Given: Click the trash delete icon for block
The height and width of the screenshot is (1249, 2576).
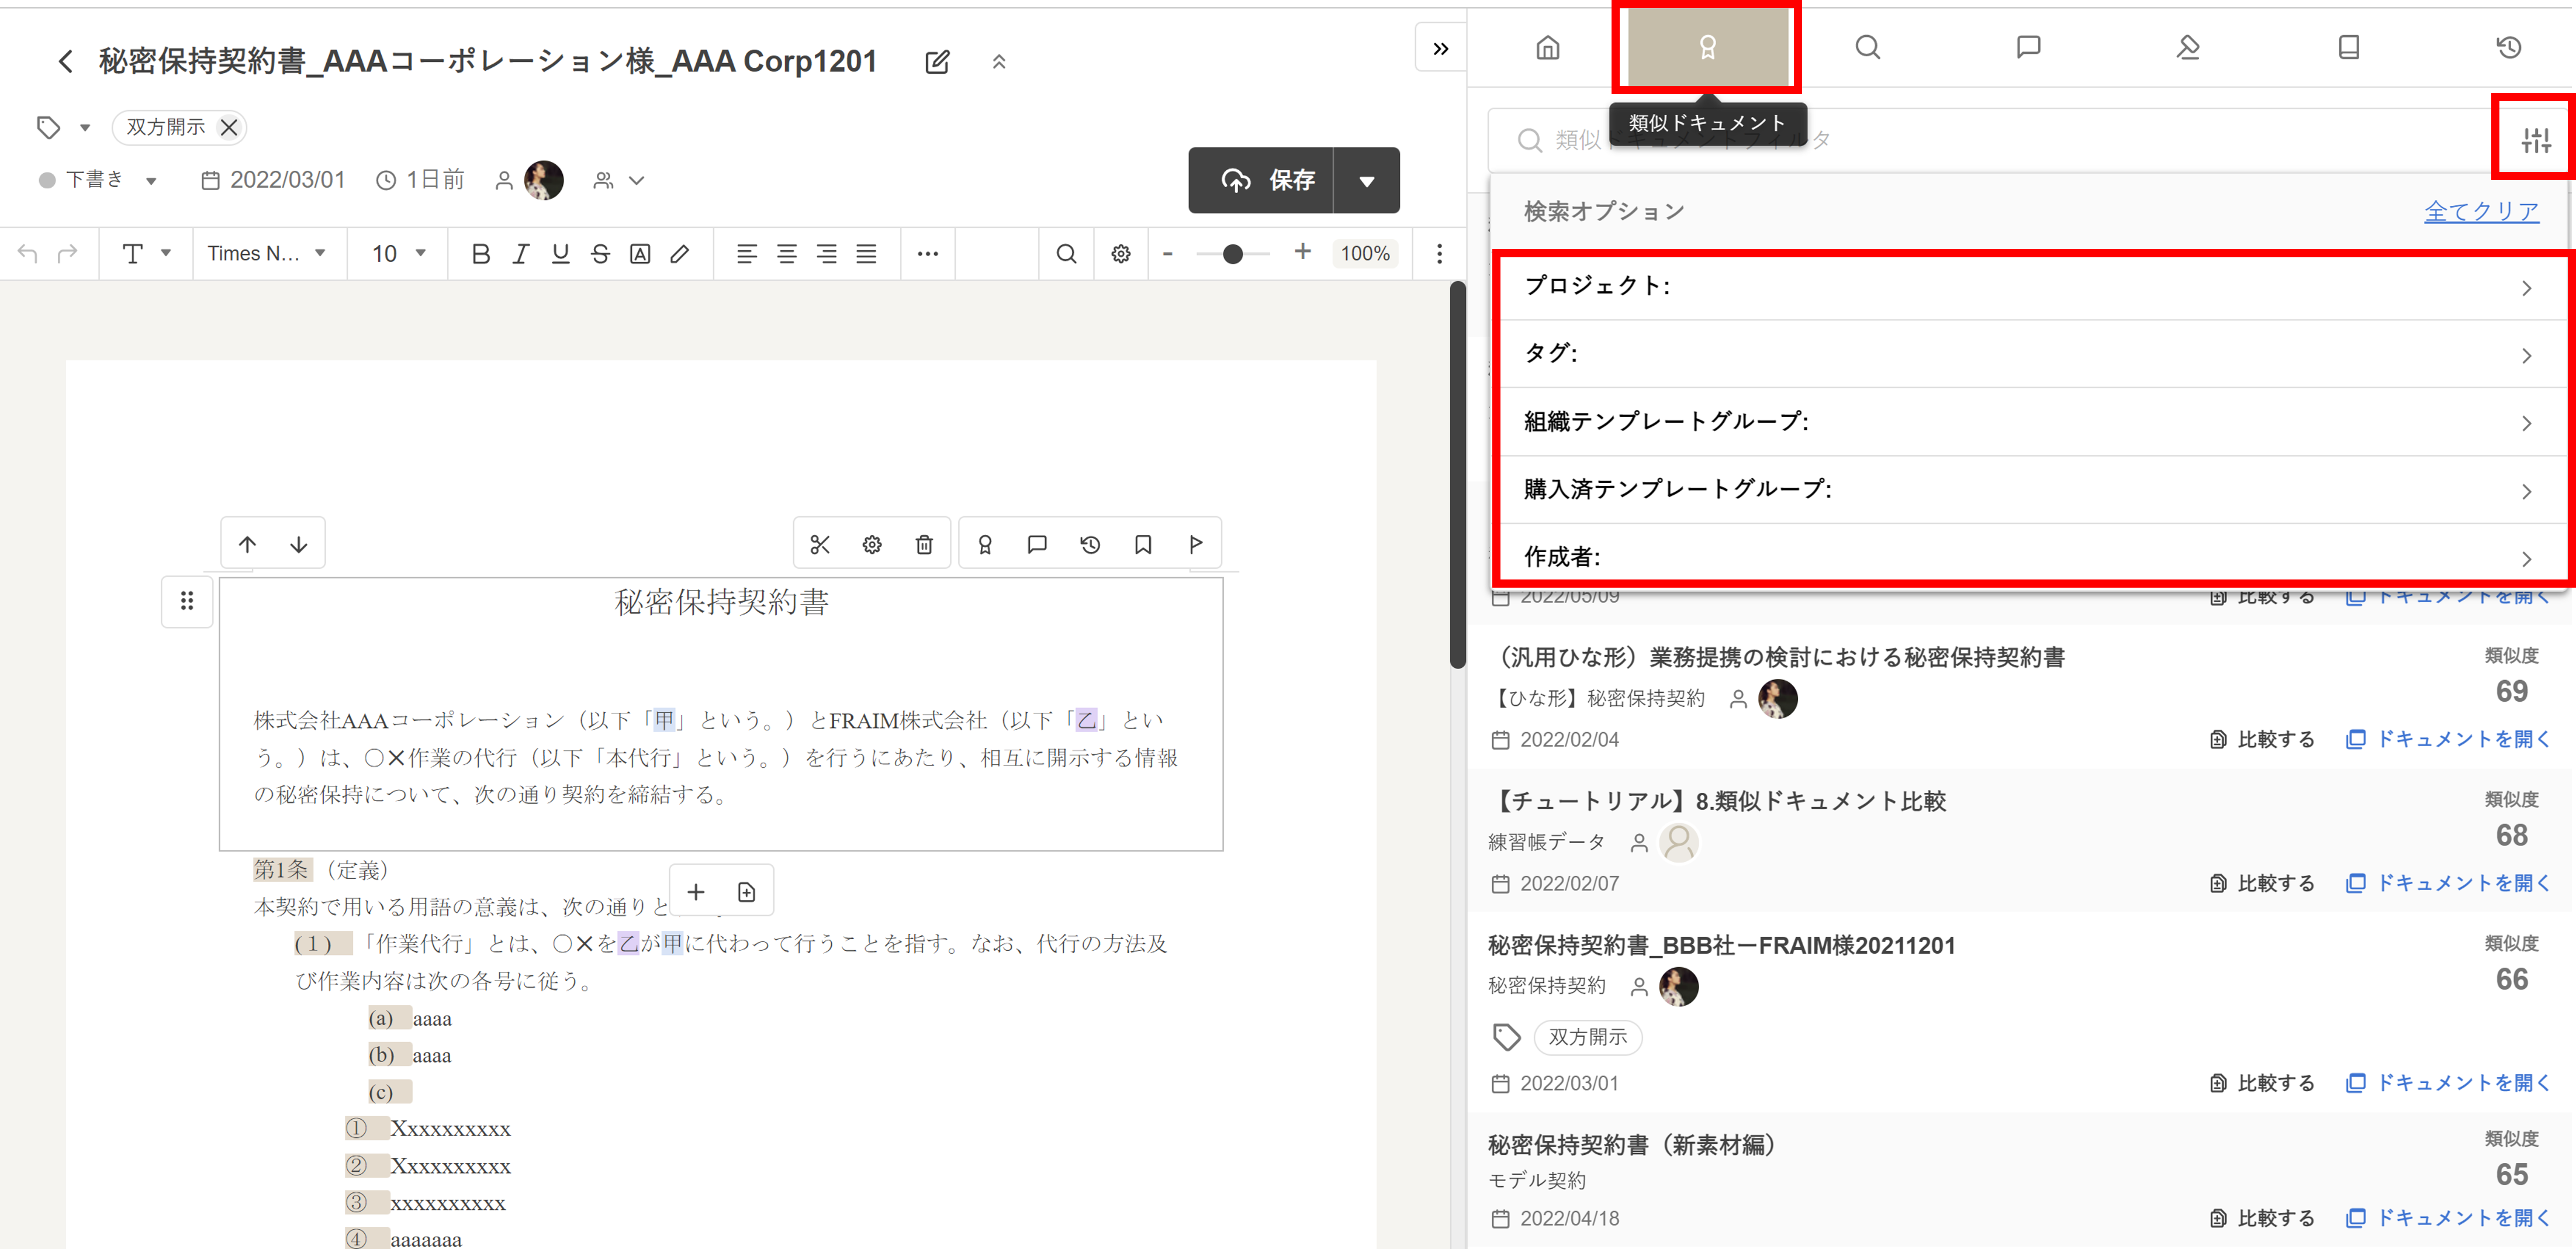Looking at the screenshot, I should pos(924,544).
